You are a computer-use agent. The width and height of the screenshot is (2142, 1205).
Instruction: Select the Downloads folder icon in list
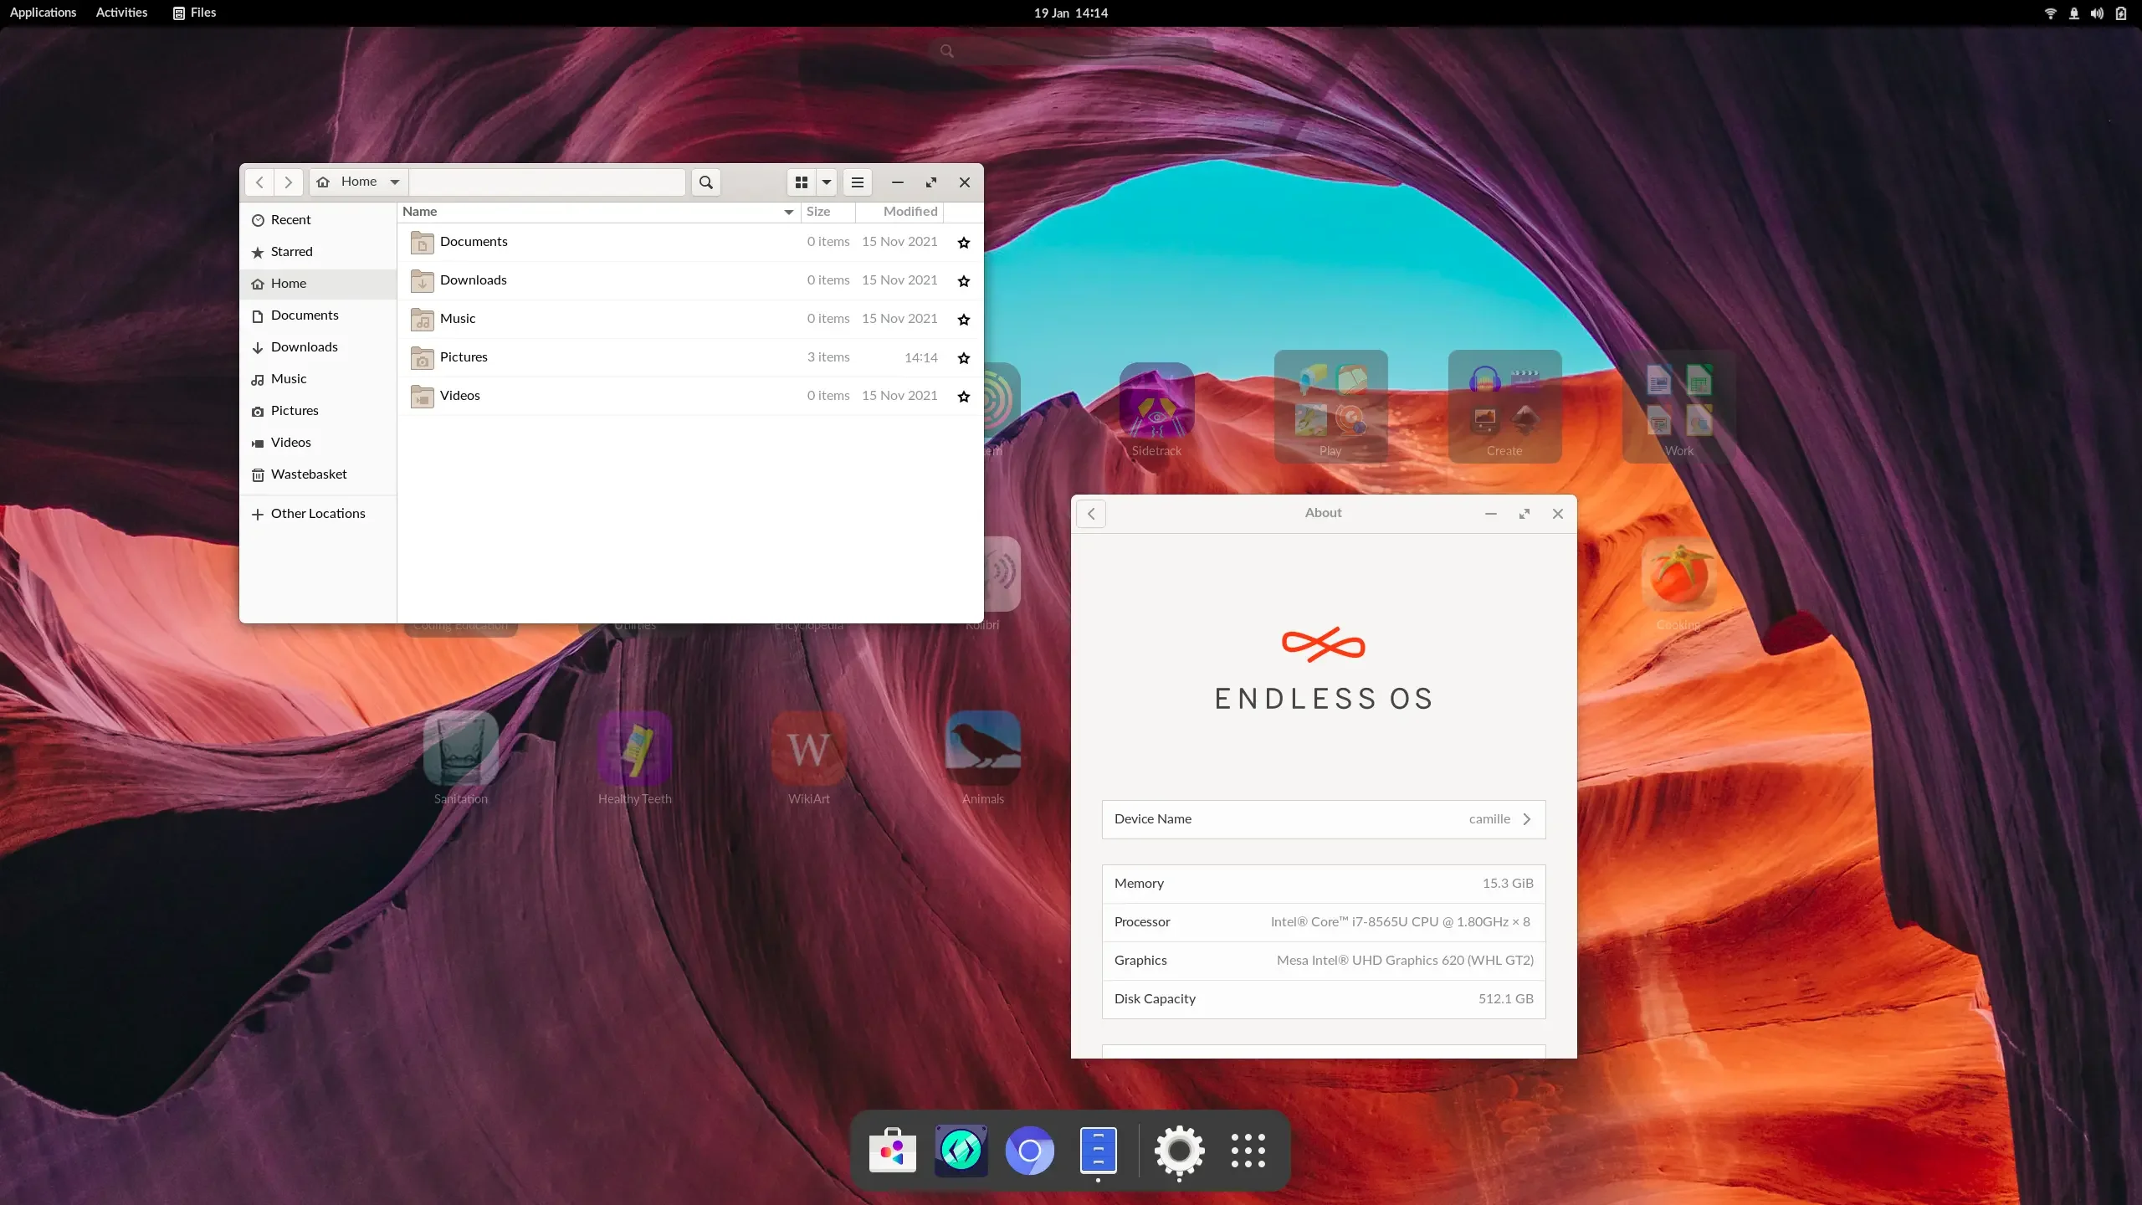[423, 281]
